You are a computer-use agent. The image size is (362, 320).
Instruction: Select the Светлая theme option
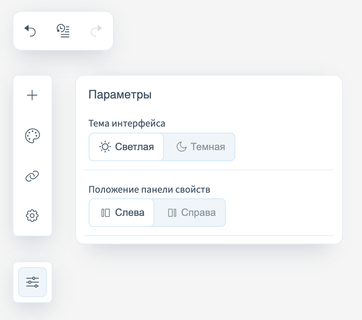coord(126,147)
